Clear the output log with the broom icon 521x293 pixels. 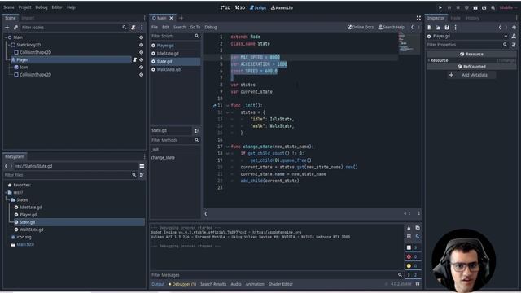click(x=409, y=228)
